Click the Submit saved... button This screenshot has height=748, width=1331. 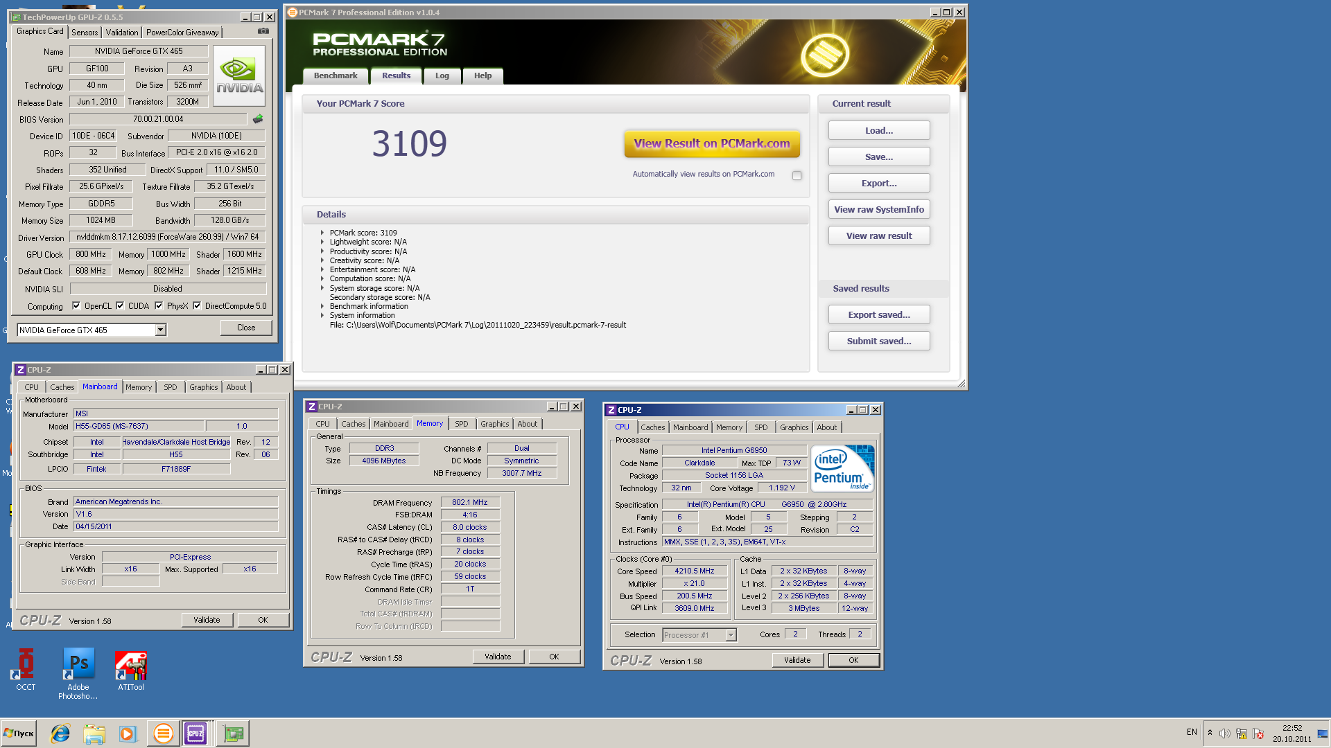point(879,341)
